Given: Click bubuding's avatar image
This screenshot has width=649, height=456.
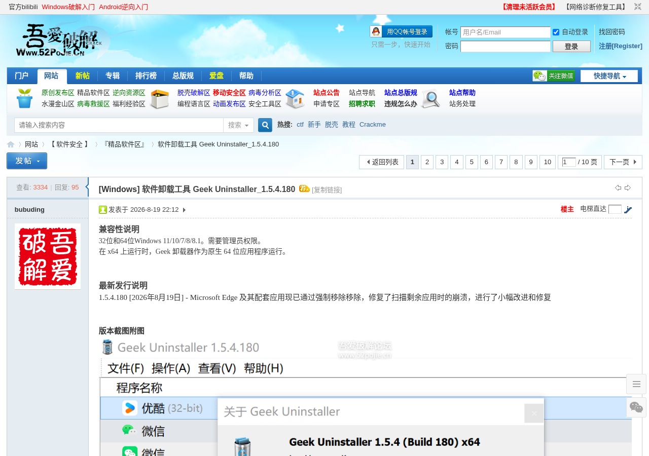Looking at the screenshot, I should [48, 256].
